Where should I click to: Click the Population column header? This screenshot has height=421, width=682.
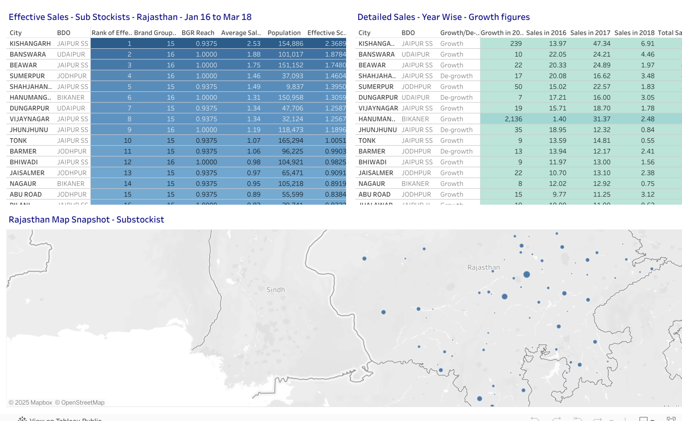point(284,33)
